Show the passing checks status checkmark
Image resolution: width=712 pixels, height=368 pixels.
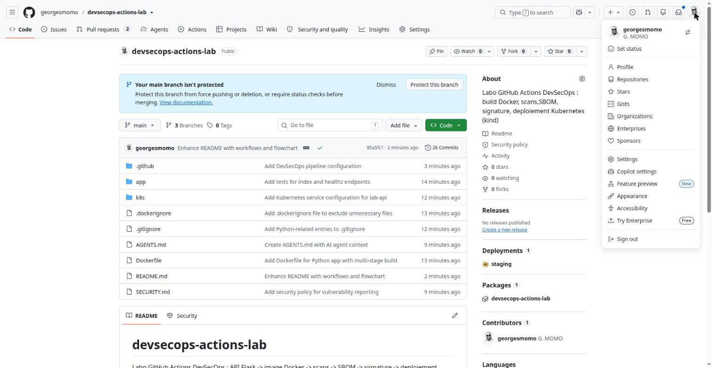320,148
